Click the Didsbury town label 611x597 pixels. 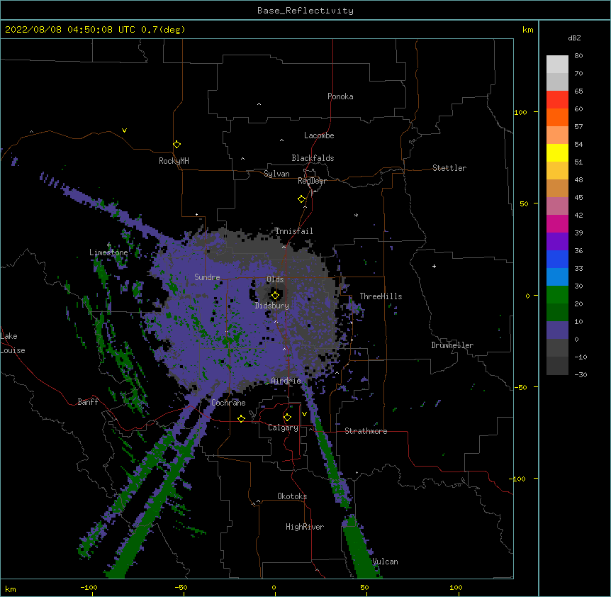pyautogui.click(x=272, y=306)
